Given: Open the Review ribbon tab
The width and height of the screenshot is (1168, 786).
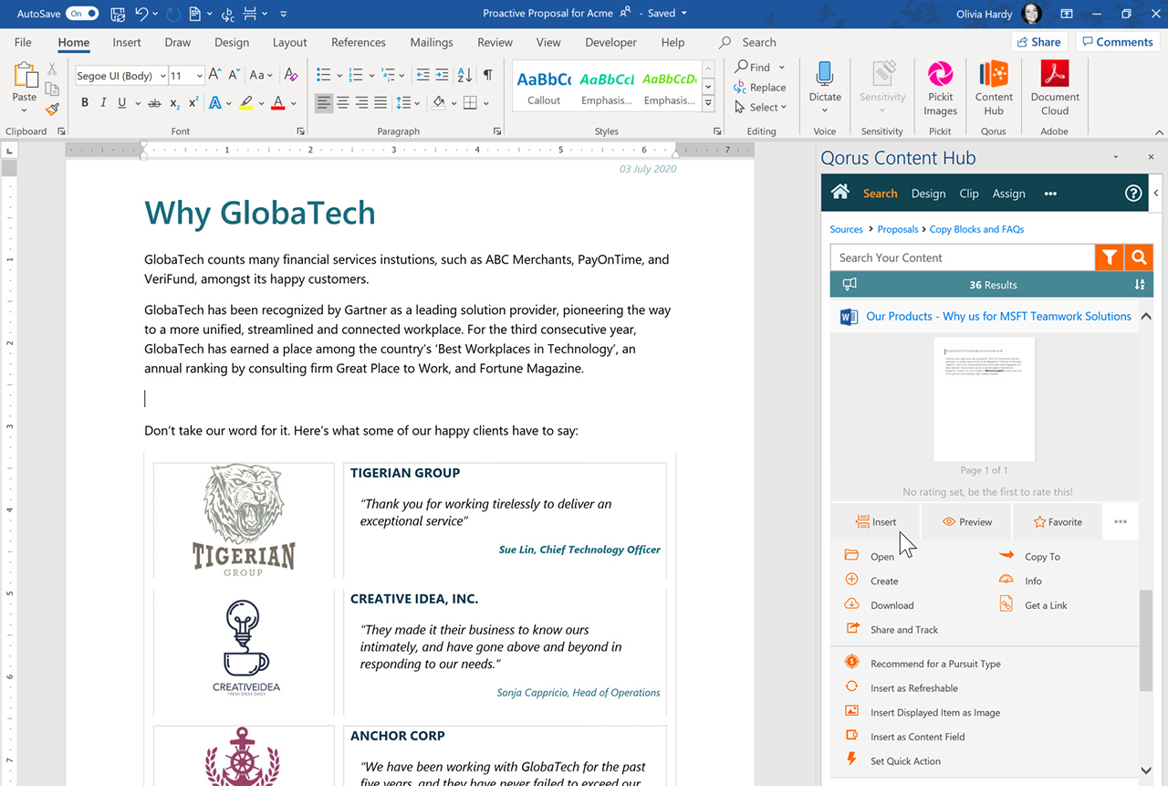Looking at the screenshot, I should 495,42.
